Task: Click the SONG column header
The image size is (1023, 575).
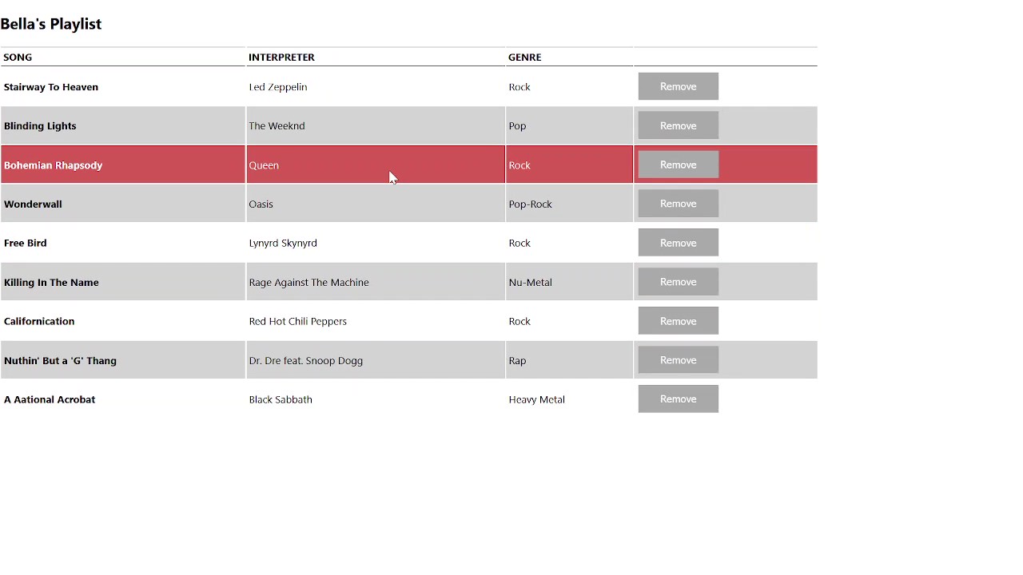Action: (18, 57)
